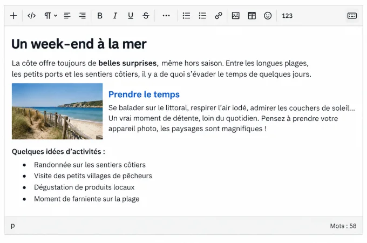Click the Prendre le temps heading
This screenshot has height=243, width=367.
tap(144, 94)
